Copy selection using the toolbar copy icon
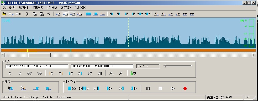 pos(35,14)
